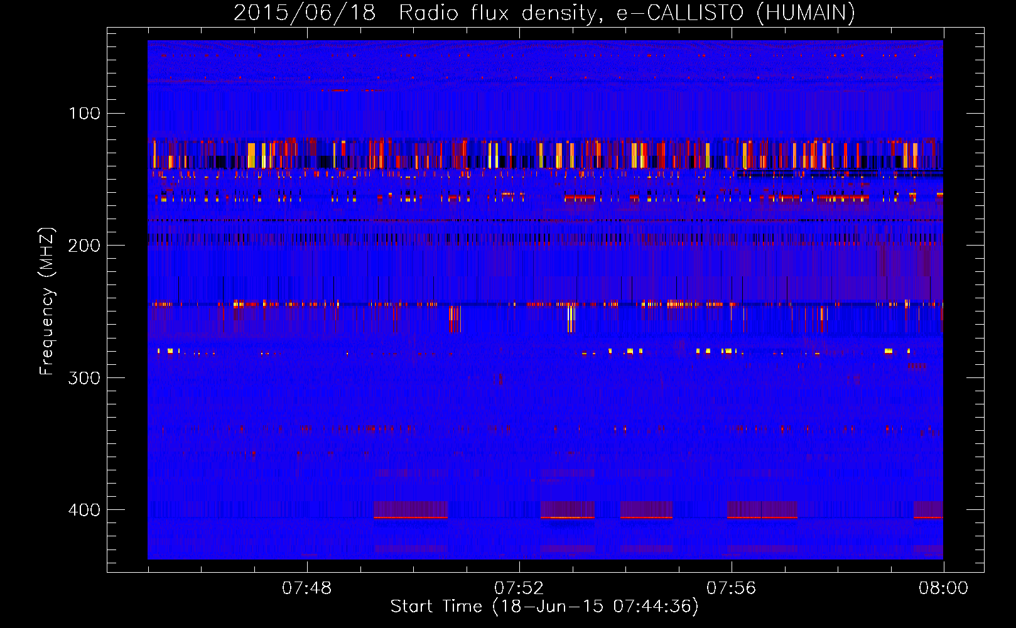Click the 200 frequency tick label
The height and width of the screenshot is (628, 1016).
click(x=84, y=246)
